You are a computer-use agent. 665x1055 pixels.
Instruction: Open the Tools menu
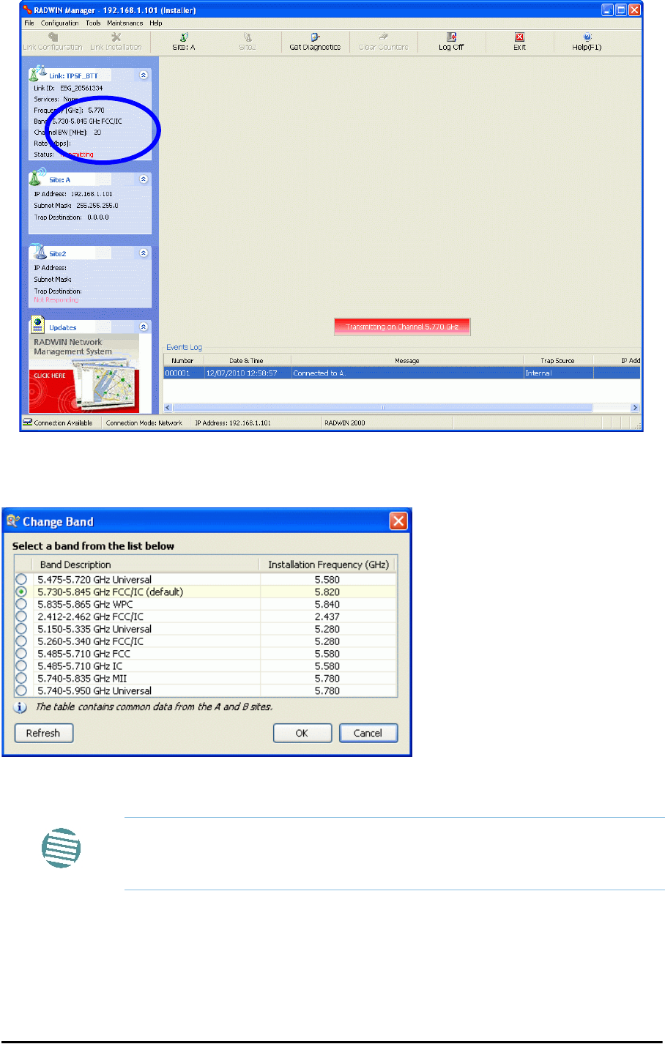point(93,23)
